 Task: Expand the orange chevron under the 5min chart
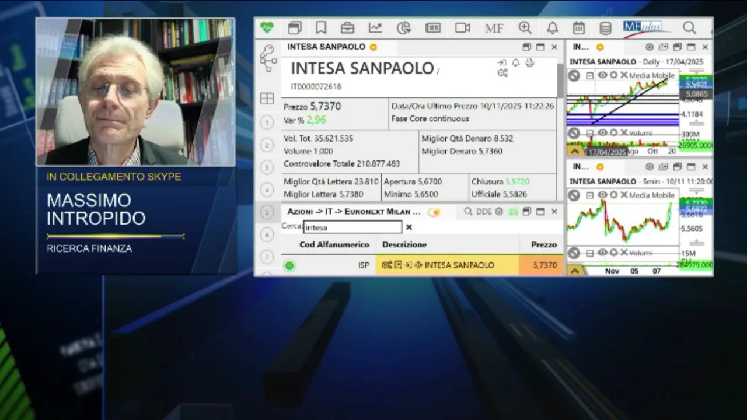[x=575, y=271]
